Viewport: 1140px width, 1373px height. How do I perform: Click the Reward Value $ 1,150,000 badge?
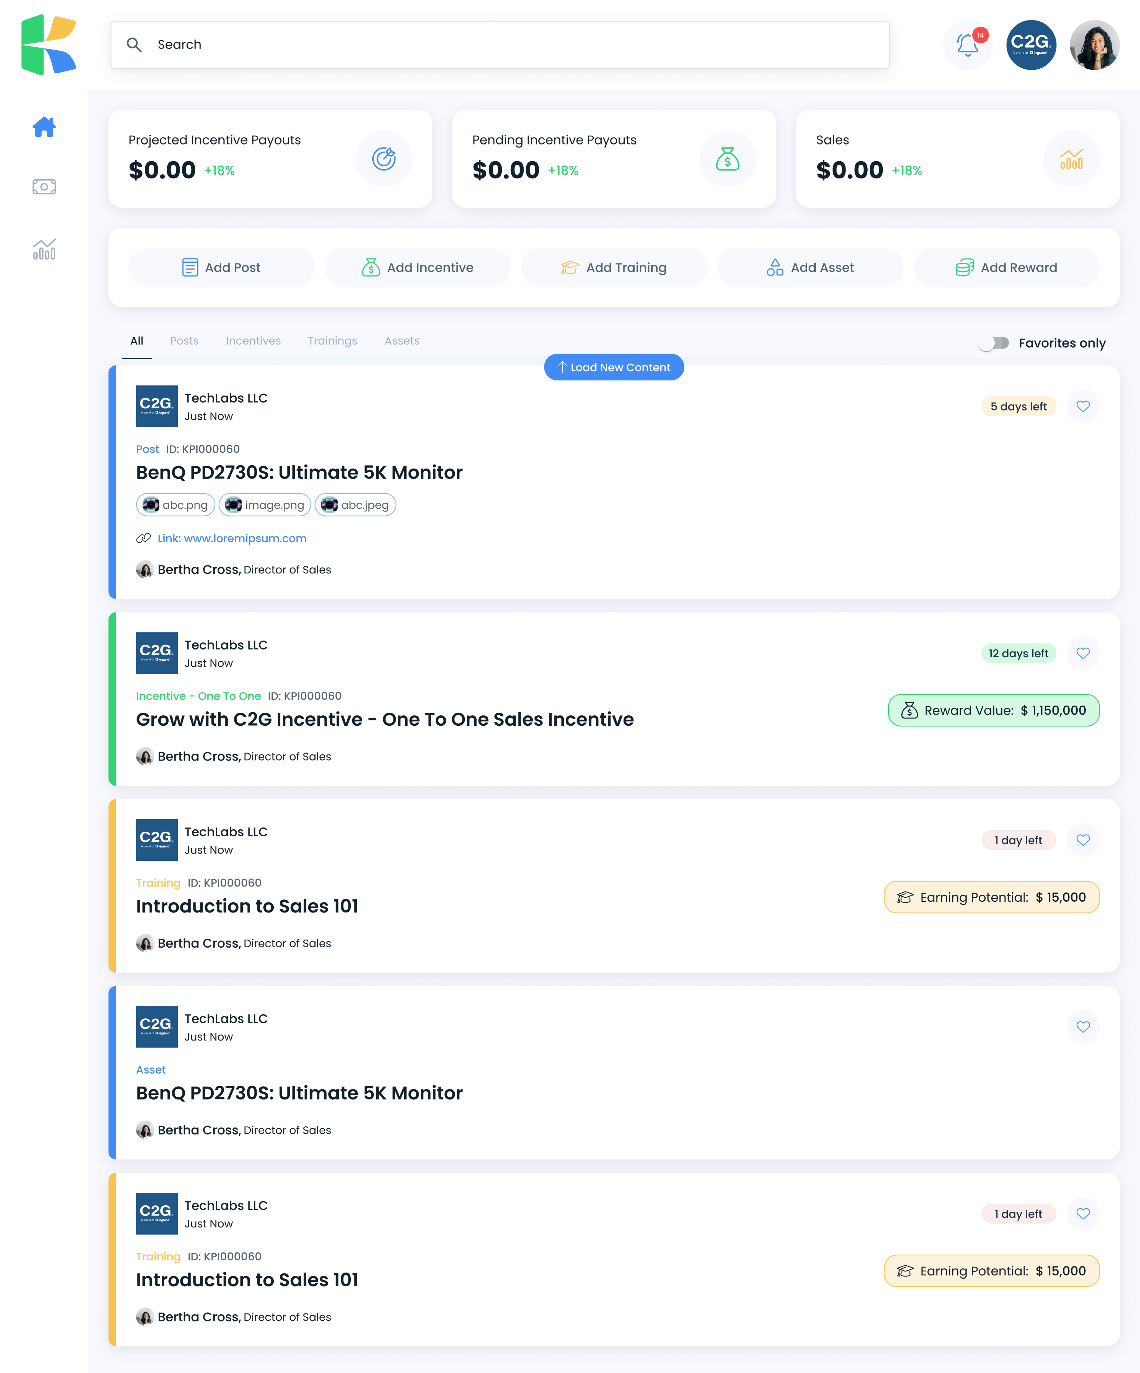pos(993,710)
